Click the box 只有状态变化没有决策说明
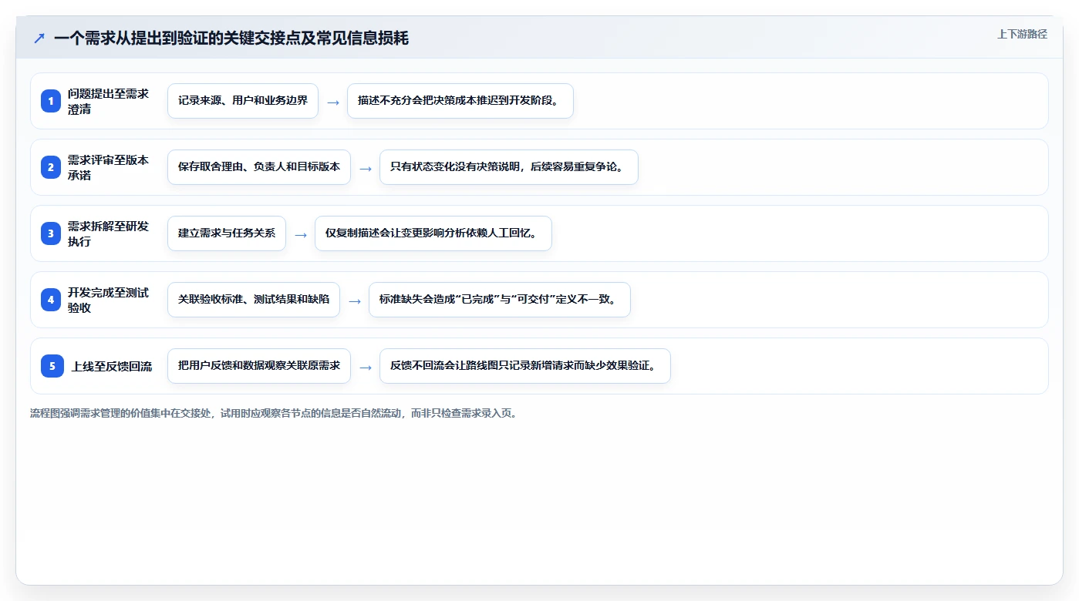The height and width of the screenshot is (601, 1079). pyautogui.click(x=509, y=167)
